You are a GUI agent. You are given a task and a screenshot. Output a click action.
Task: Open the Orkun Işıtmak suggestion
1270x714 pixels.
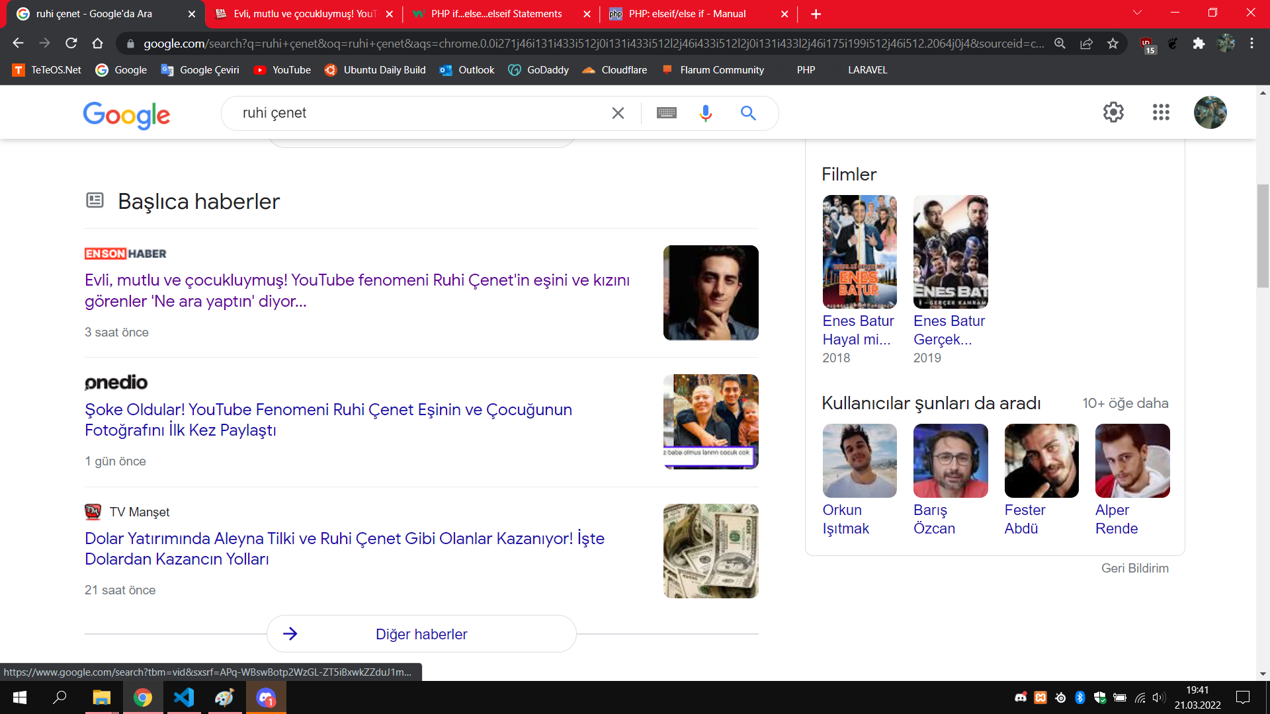click(x=859, y=480)
